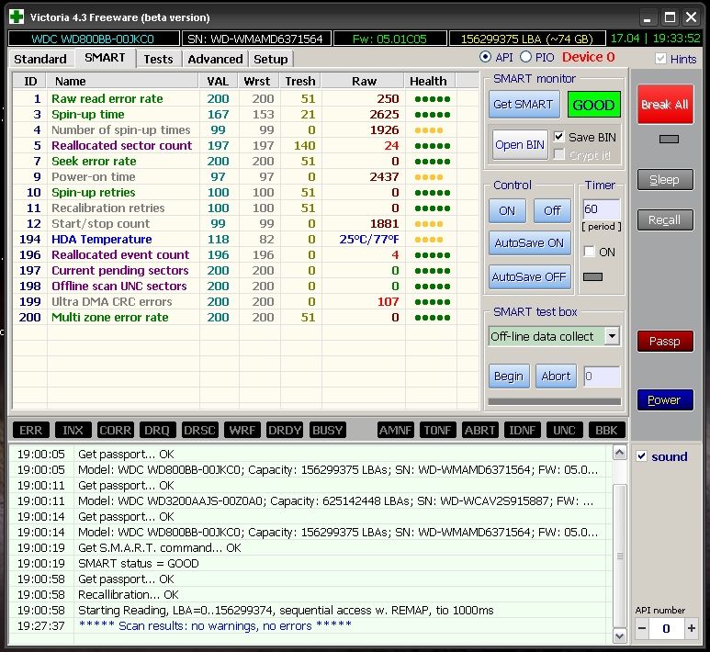Switch to the Standard tab
Viewport: 710px width, 652px height.
click(x=39, y=59)
